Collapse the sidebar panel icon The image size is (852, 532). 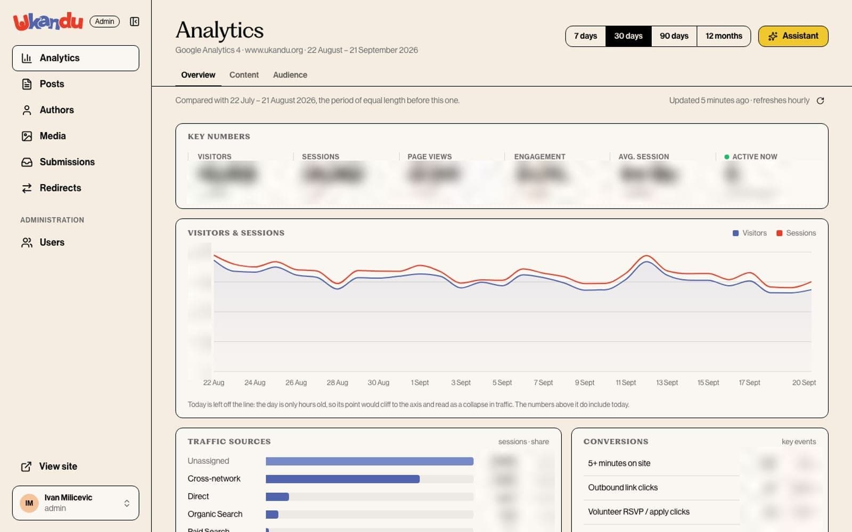coord(134,21)
